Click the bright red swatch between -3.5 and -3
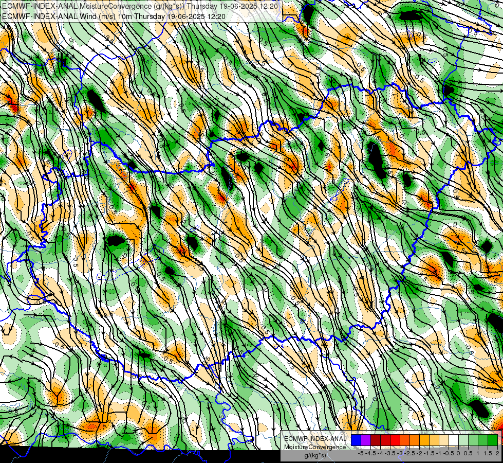 [395, 440]
